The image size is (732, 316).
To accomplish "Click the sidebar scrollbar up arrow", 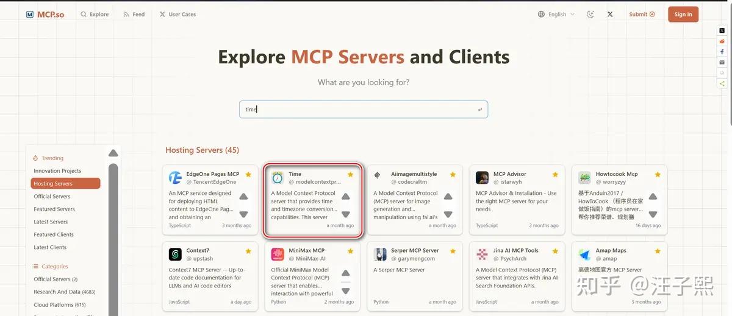I will pos(113,153).
